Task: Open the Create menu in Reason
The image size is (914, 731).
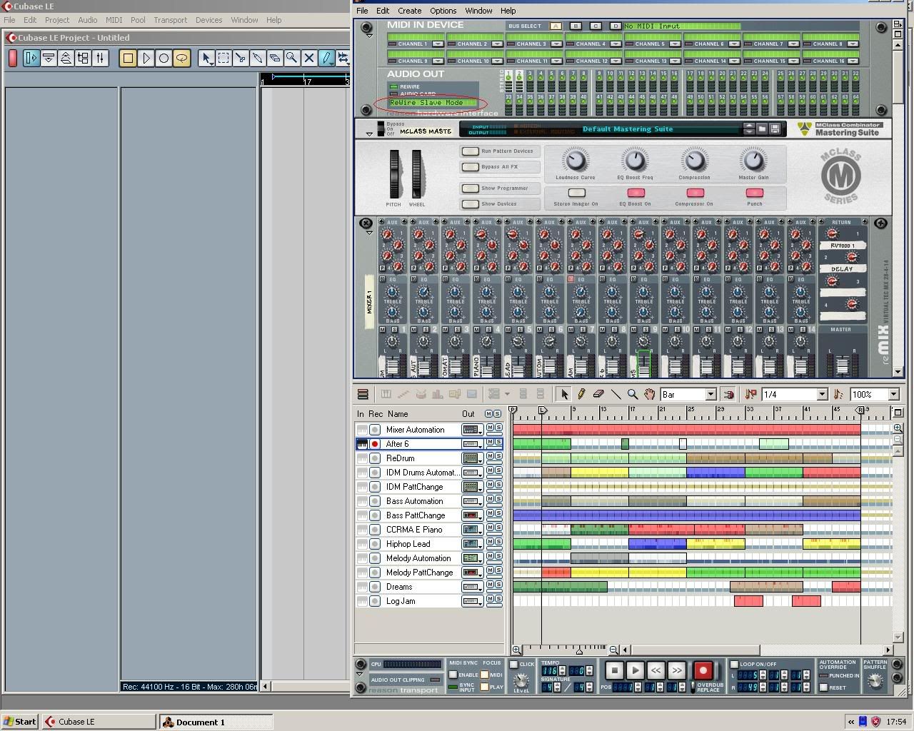Action: (x=409, y=11)
